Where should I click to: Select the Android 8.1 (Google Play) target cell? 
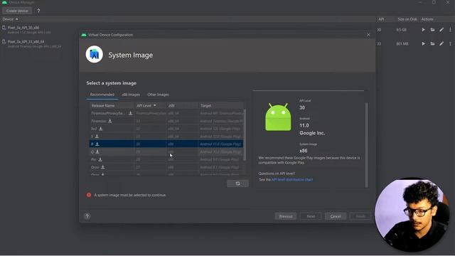tap(221, 167)
